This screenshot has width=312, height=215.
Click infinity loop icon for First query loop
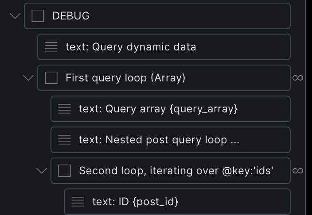[x=298, y=78]
